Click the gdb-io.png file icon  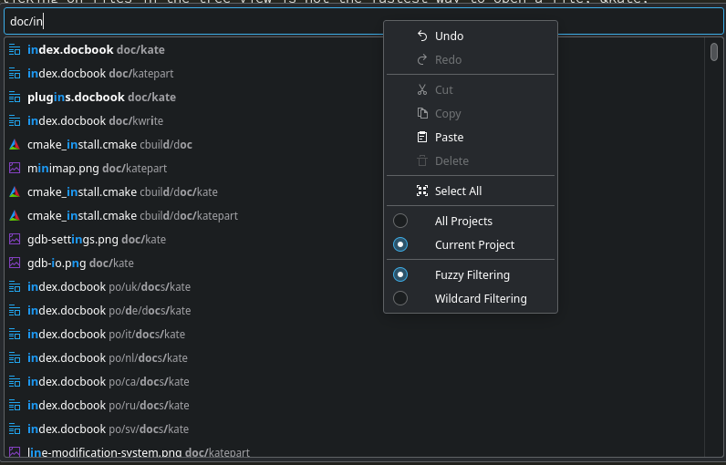pos(15,263)
